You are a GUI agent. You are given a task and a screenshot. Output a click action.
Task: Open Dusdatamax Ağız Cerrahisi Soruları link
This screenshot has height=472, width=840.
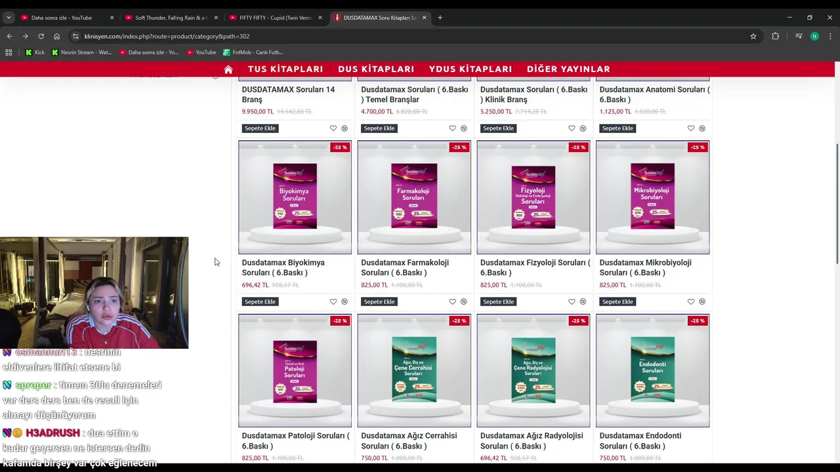coord(409,441)
